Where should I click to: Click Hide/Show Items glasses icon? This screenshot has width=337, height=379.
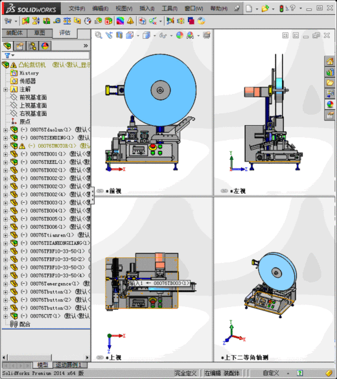[163, 35]
